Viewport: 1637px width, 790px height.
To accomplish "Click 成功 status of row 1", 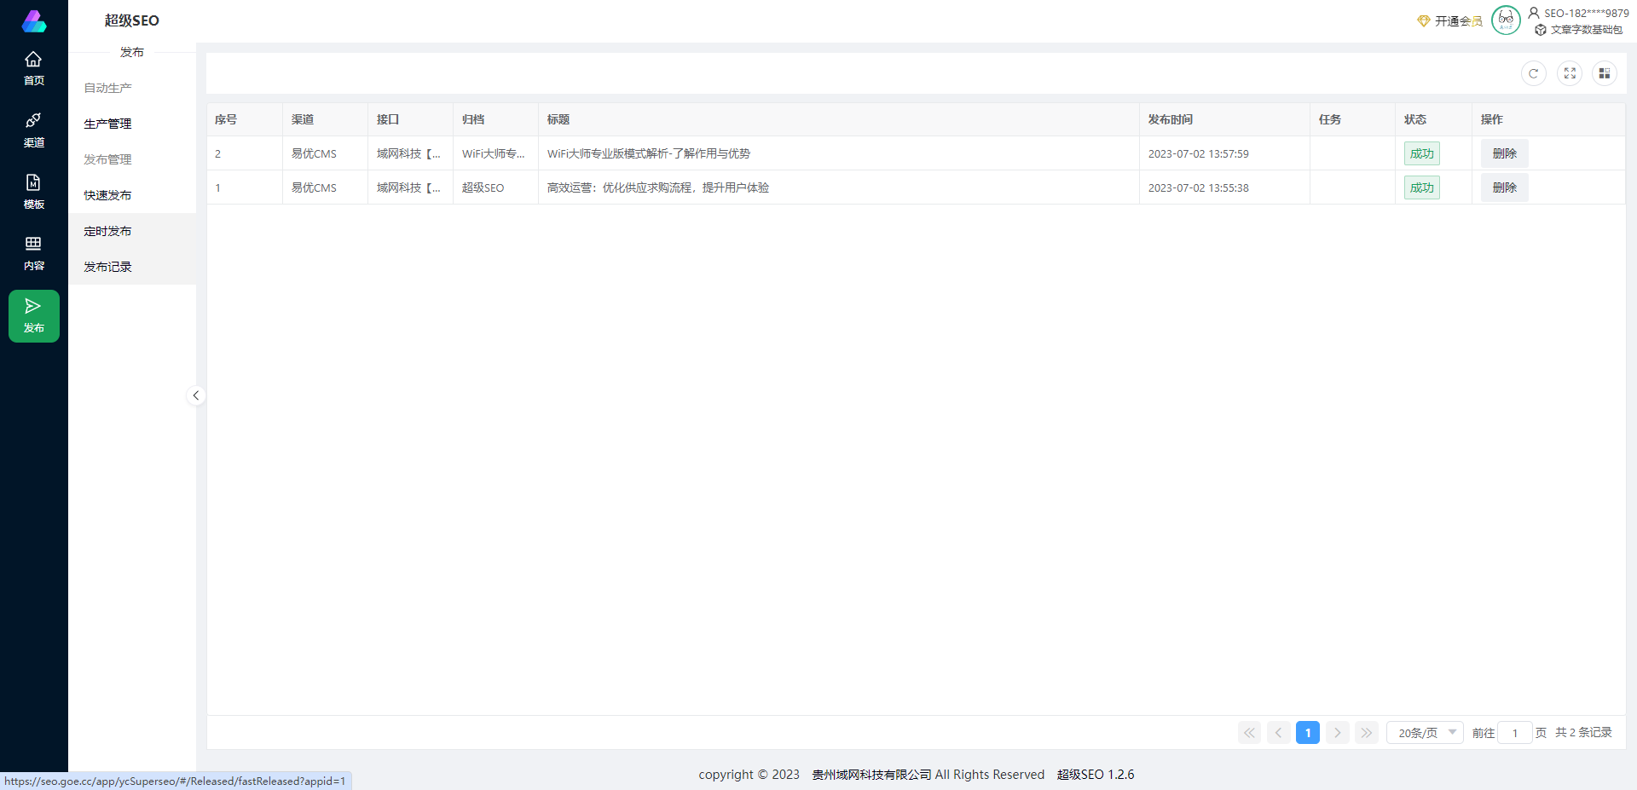I will (x=1421, y=187).
